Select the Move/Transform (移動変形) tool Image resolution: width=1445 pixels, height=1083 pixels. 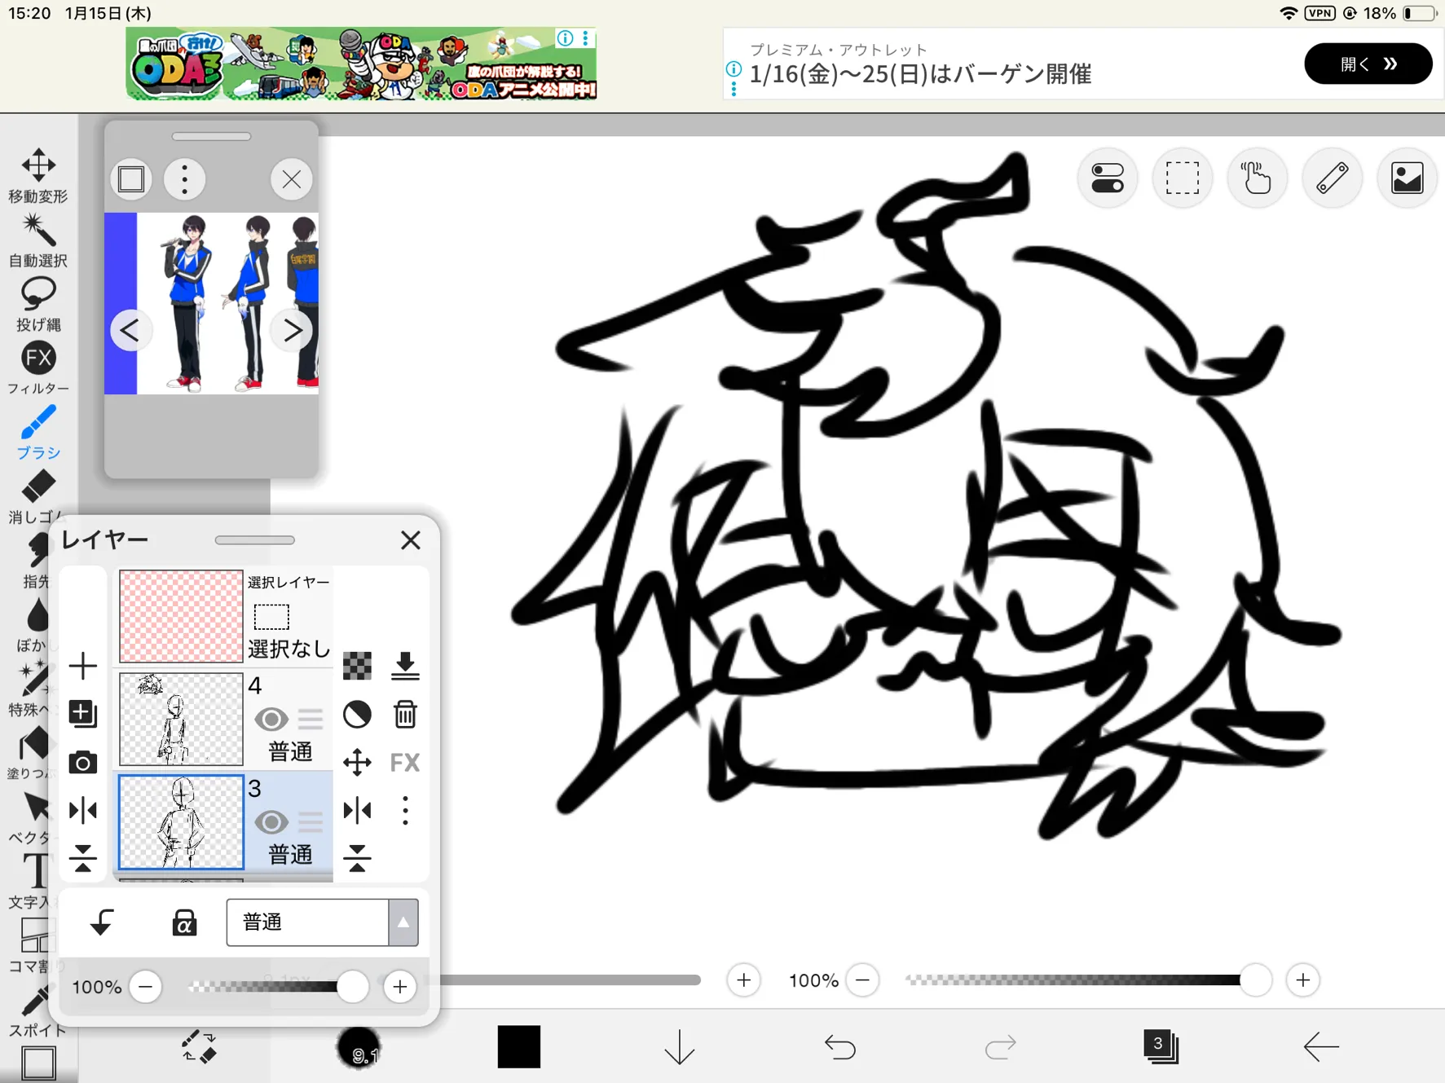coord(37,175)
